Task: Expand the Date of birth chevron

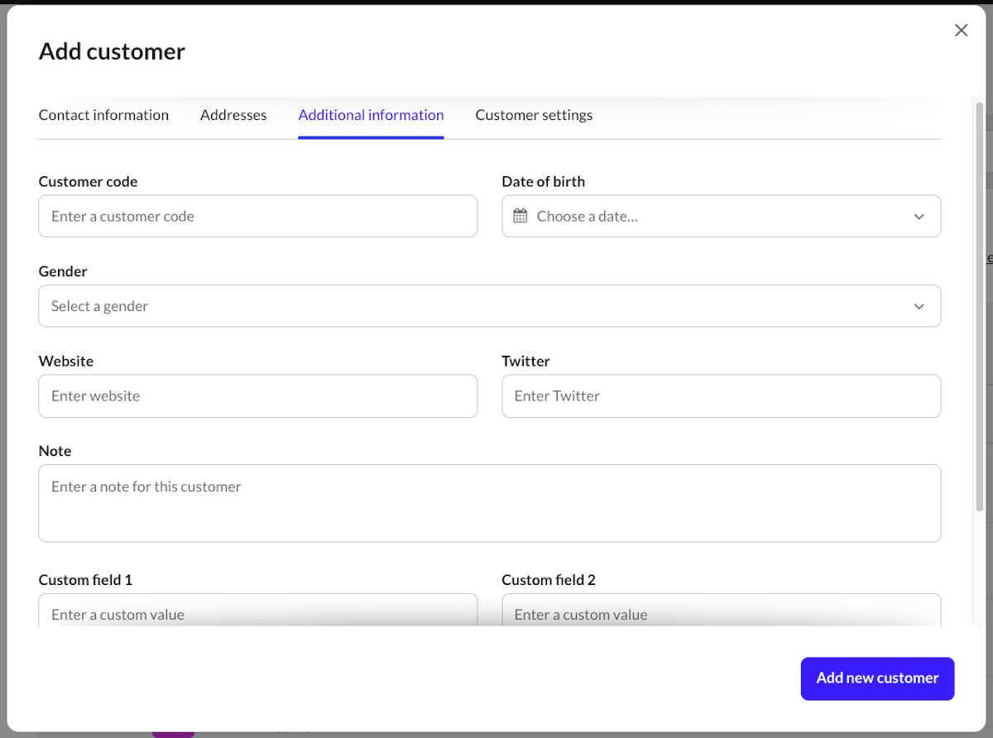Action: (x=919, y=217)
